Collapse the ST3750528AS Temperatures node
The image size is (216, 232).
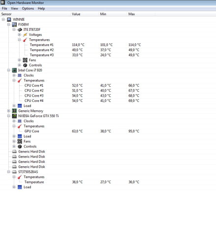[14, 177]
